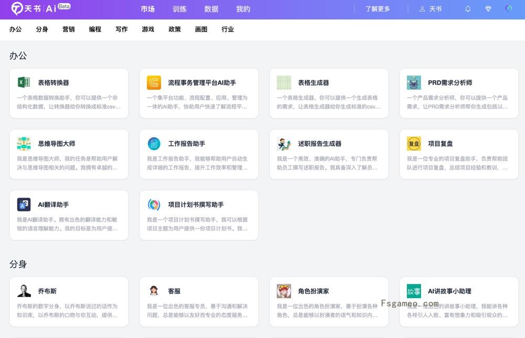Viewport: 525px width, 338px height.
Task: Open the PRD需求分析师 card title
Action: point(450,82)
